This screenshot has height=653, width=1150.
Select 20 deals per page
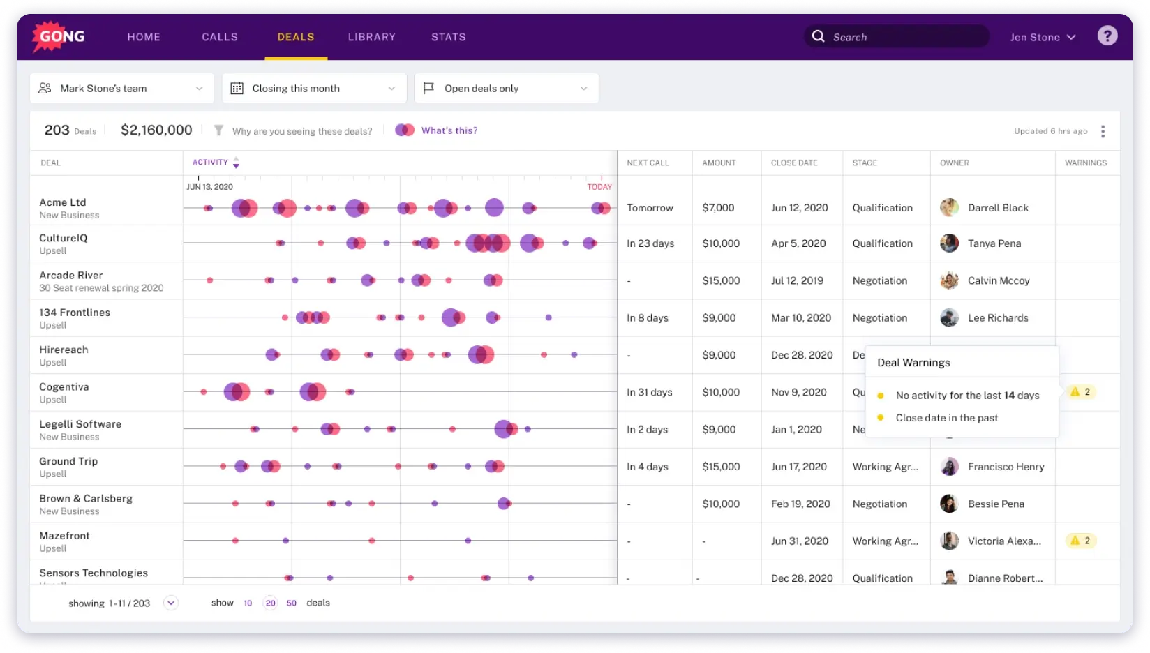270,603
